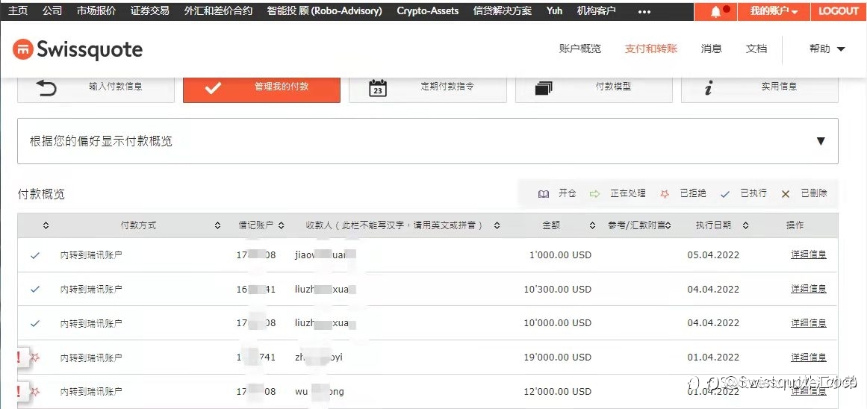
Task: Open the ••• more menu items
Action: point(644,11)
